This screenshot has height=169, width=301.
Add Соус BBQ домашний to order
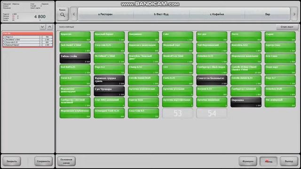point(109,102)
